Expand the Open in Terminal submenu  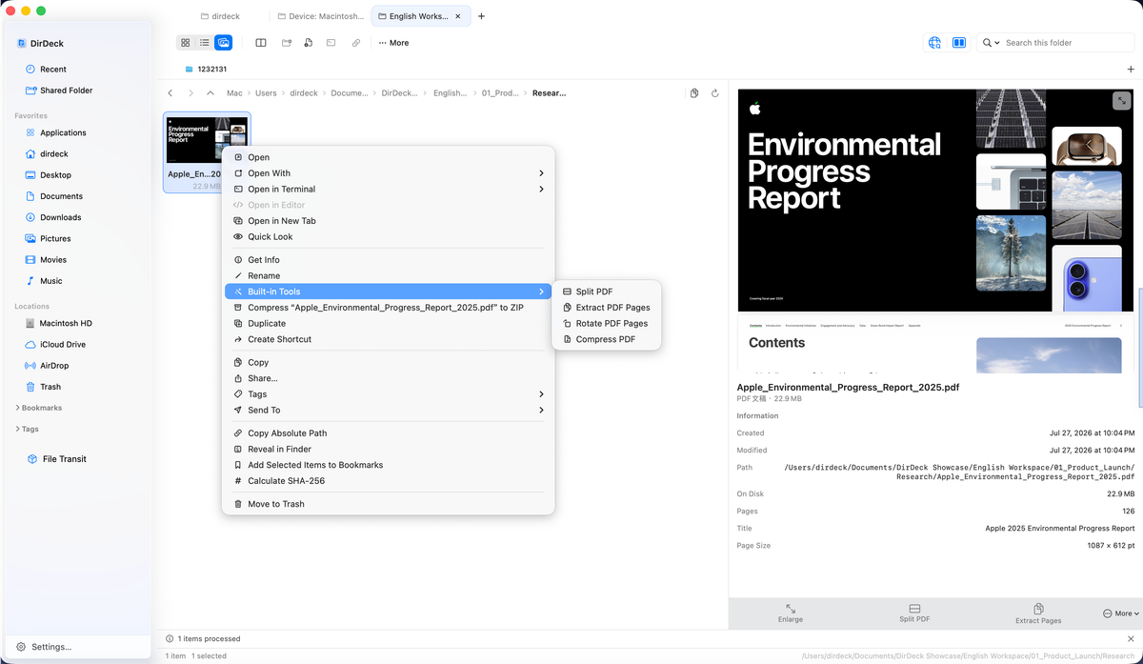(388, 189)
